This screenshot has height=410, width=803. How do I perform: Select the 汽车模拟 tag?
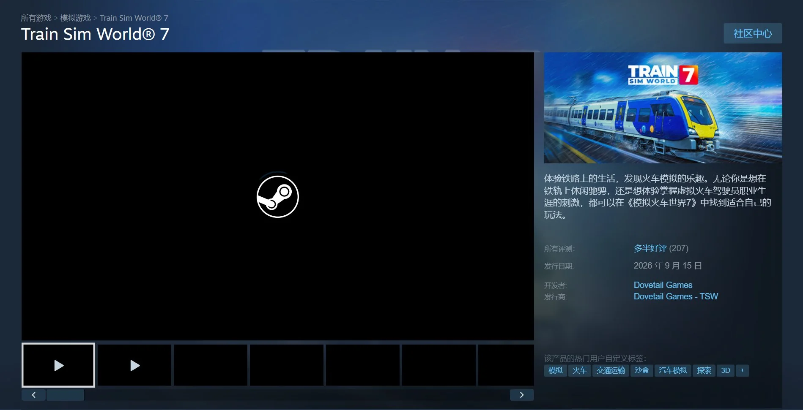tap(673, 370)
